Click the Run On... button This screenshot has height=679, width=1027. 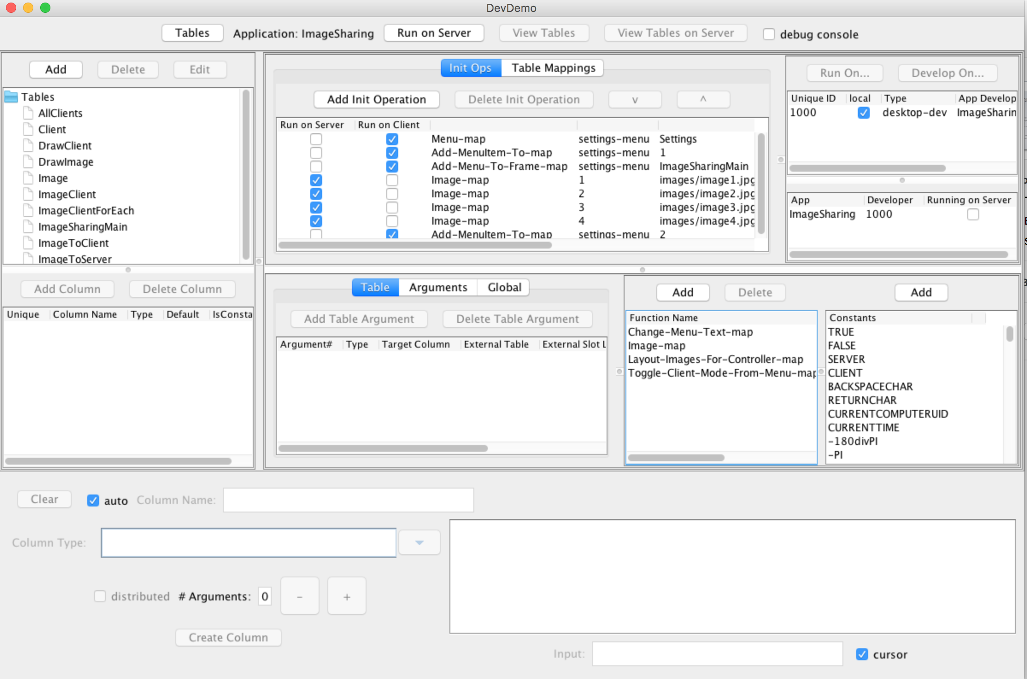click(x=845, y=73)
